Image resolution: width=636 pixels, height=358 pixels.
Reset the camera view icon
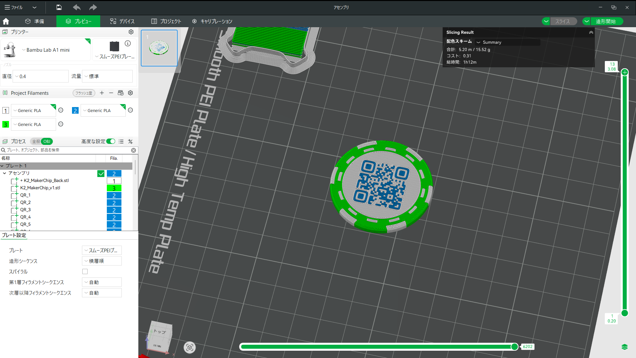[189, 347]
